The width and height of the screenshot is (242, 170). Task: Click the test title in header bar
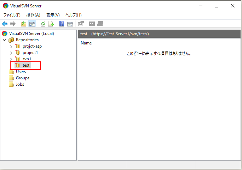(x=83, y=34)
